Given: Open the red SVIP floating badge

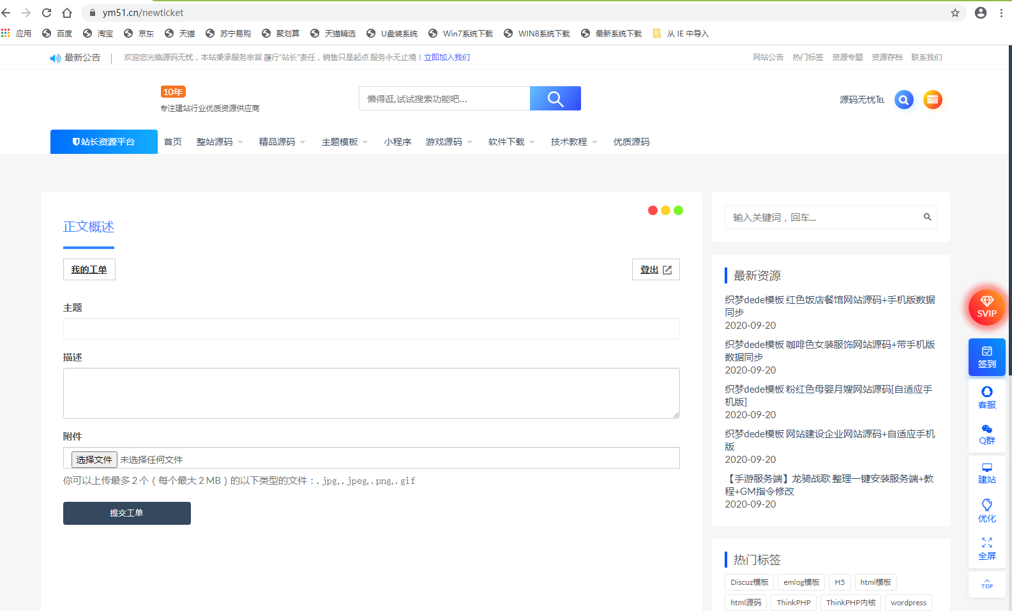Looking at the screenshot, I should coord(987,307).
